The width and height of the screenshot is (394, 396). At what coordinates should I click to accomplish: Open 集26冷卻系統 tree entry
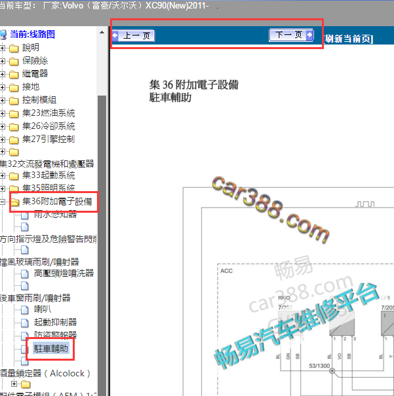[x=49, y=126]
